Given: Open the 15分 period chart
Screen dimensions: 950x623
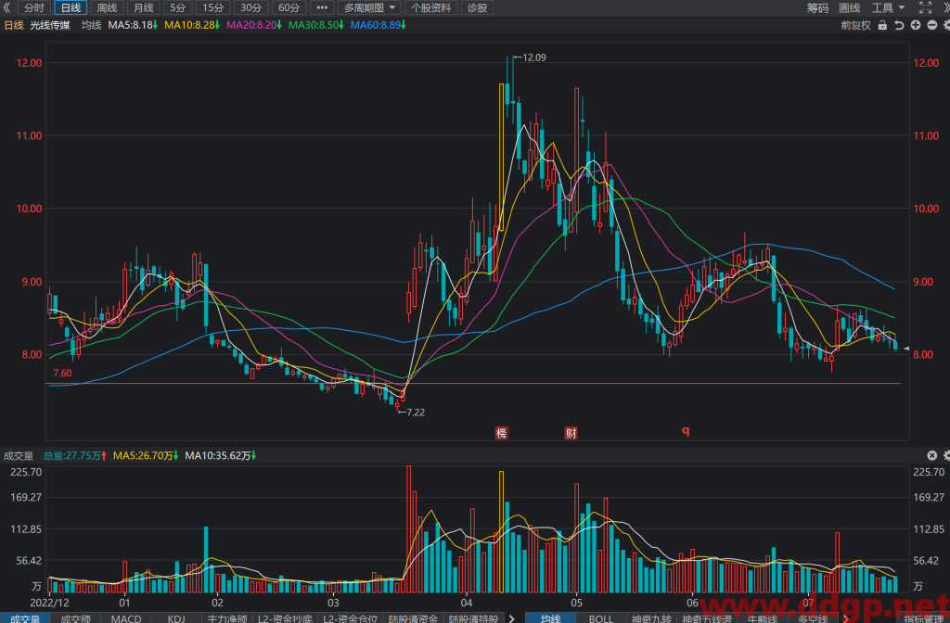Looking at the screenshot, I should click(x=213, y=7).
